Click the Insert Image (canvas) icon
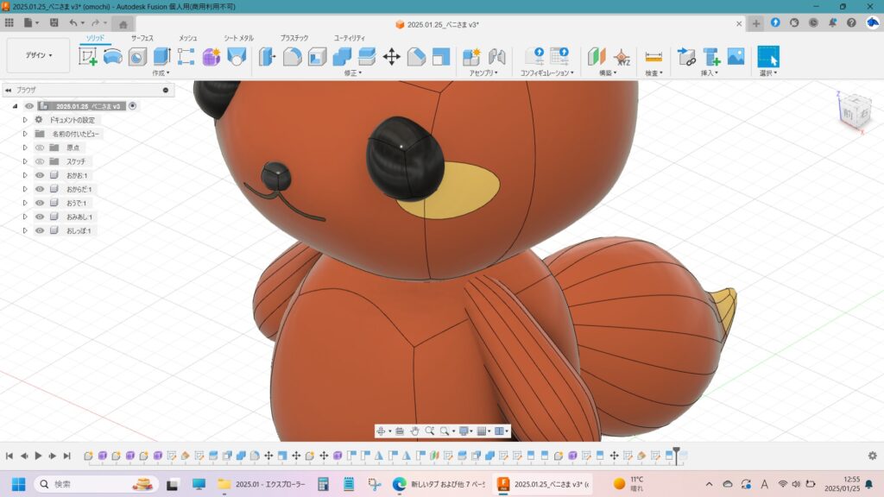The height and width of the screenshot is (497, 884). tap(736, 57)
